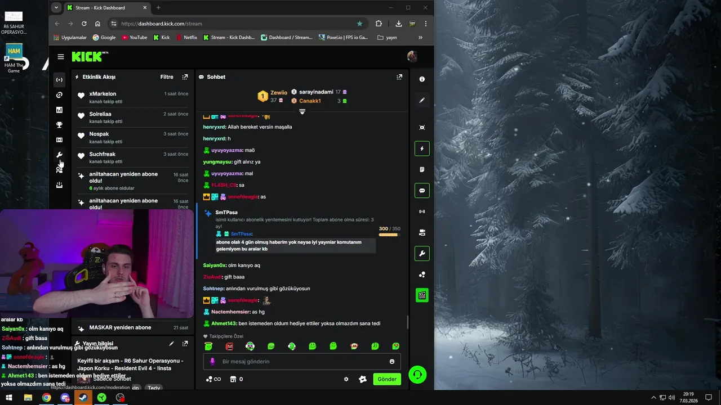This screenshot has height=405, width=721.
Task: Edit Yayın bilgisi with pencil icon
Action: point(171,343)
